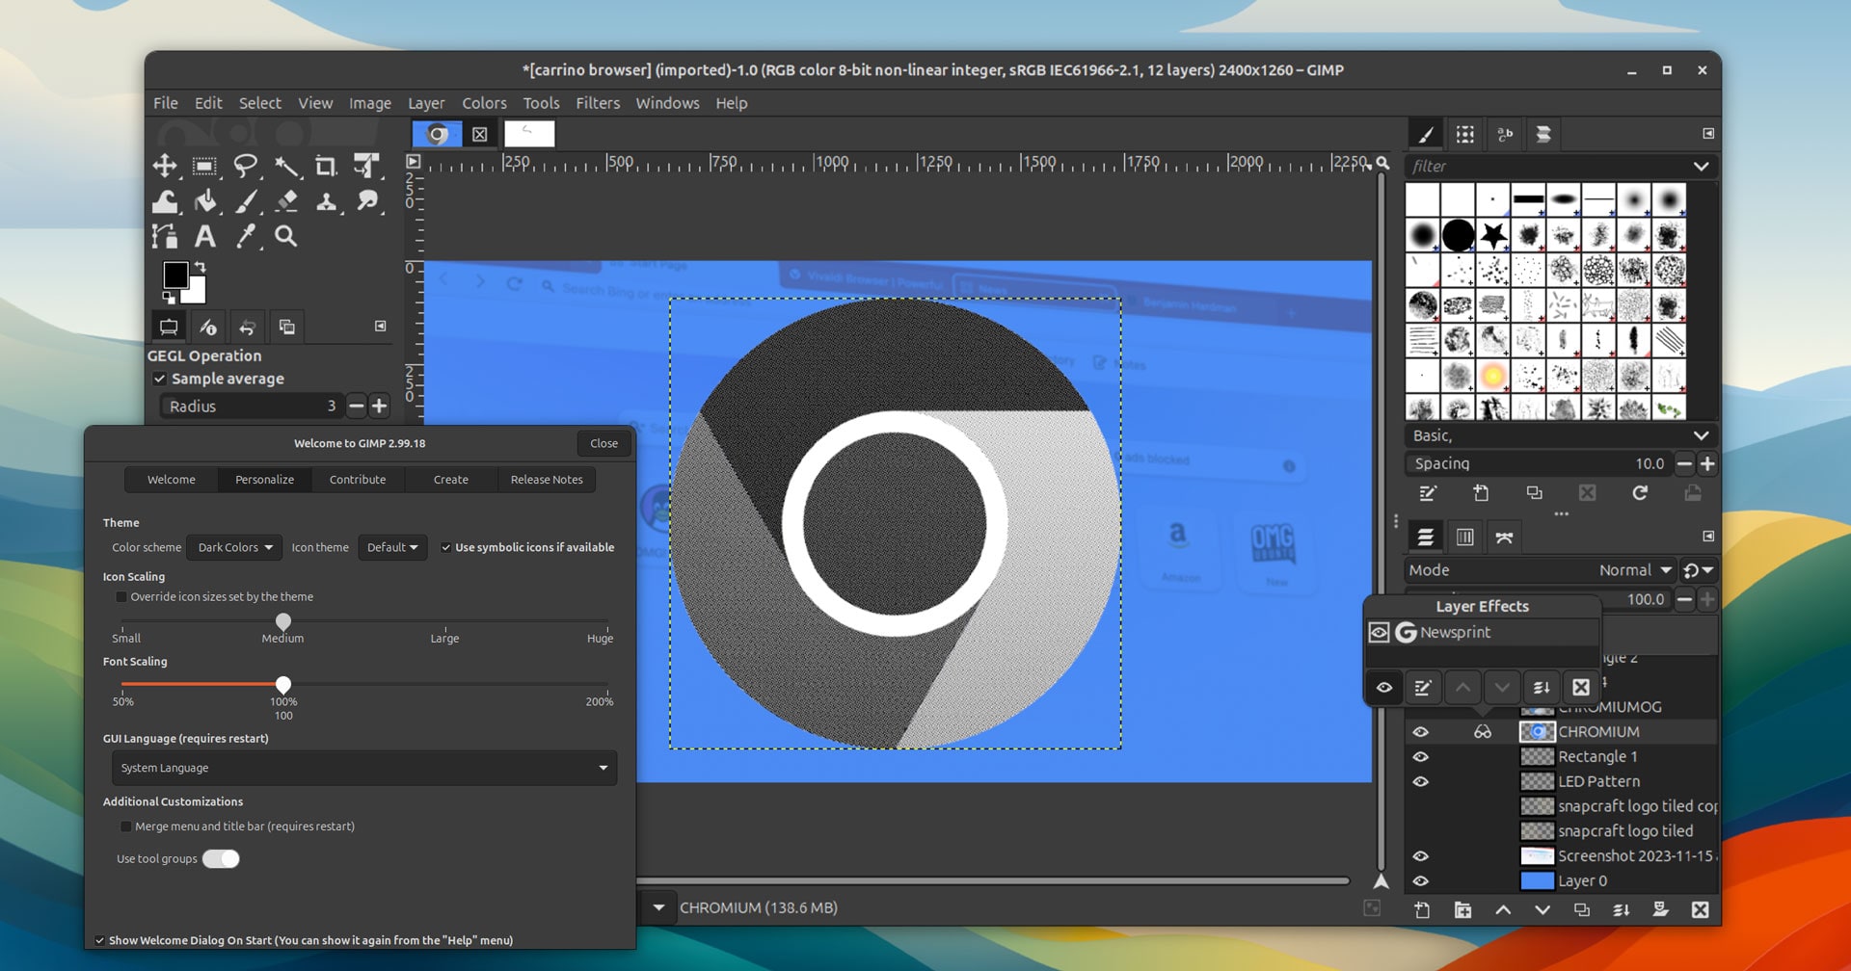Toggle Newsprint effect visibility eye

click(x=1380, y=633)
